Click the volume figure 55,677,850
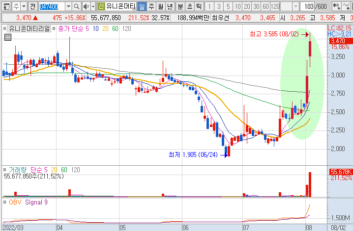The width and height of the screenshot is (353, 231). pos(106,18)
